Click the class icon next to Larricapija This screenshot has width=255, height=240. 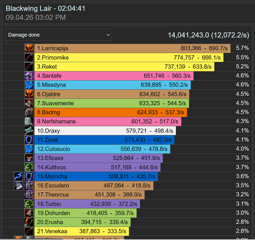[x=29, y=48]
